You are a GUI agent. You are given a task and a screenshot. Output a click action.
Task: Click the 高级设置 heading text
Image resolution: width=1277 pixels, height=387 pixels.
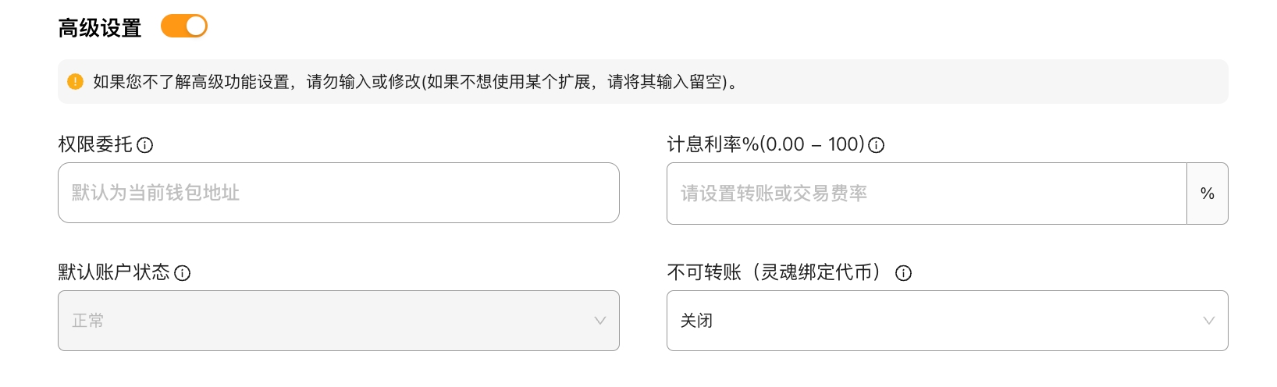click(x=100, y=28)
